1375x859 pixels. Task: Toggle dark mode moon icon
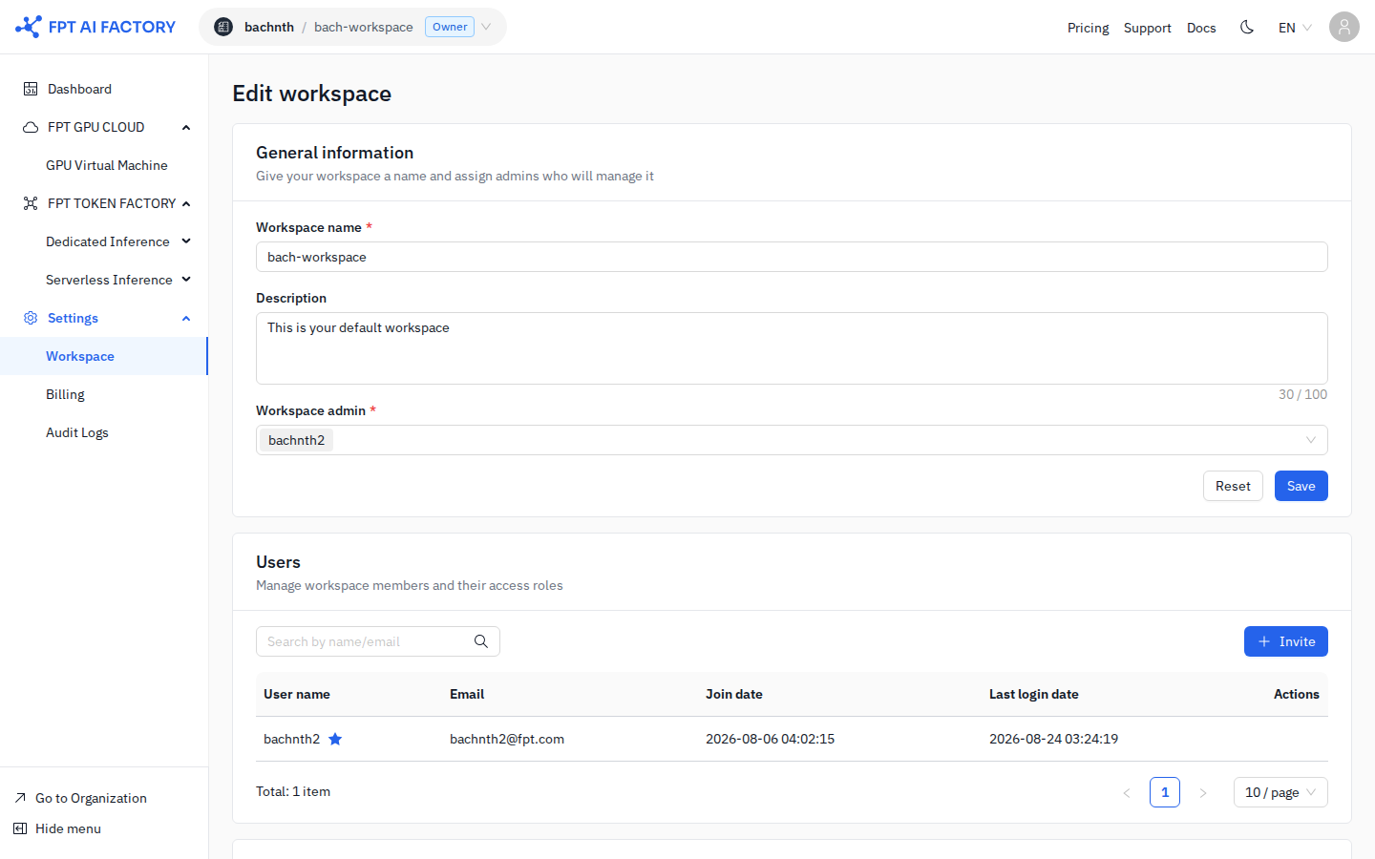point(1247,27)
